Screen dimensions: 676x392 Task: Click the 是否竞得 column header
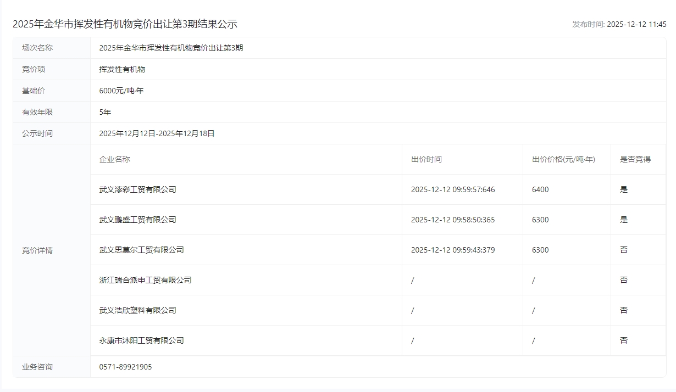click(635, 159)
